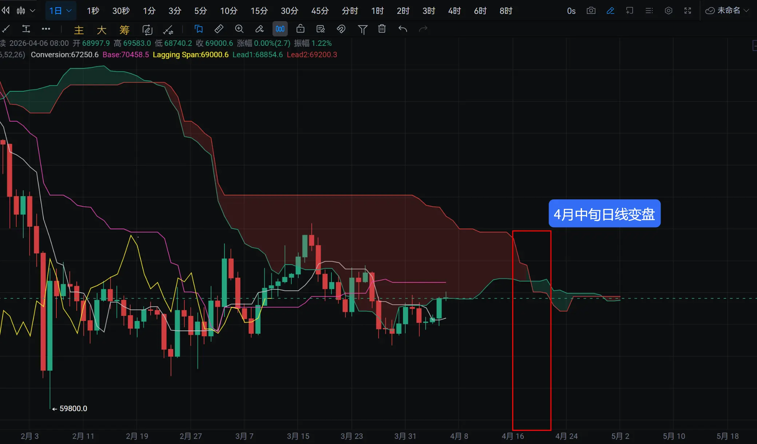Screen dimensions: 757x444
Task: Click the magnifier zoom-in tool
Action: pyautogui.click(x=239, y=29)
